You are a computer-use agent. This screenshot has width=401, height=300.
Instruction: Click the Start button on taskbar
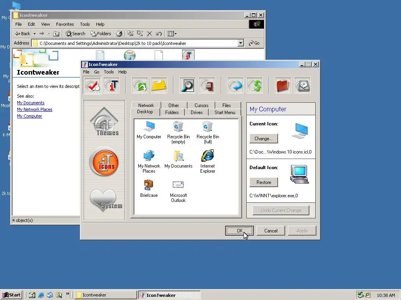[11, 295]
